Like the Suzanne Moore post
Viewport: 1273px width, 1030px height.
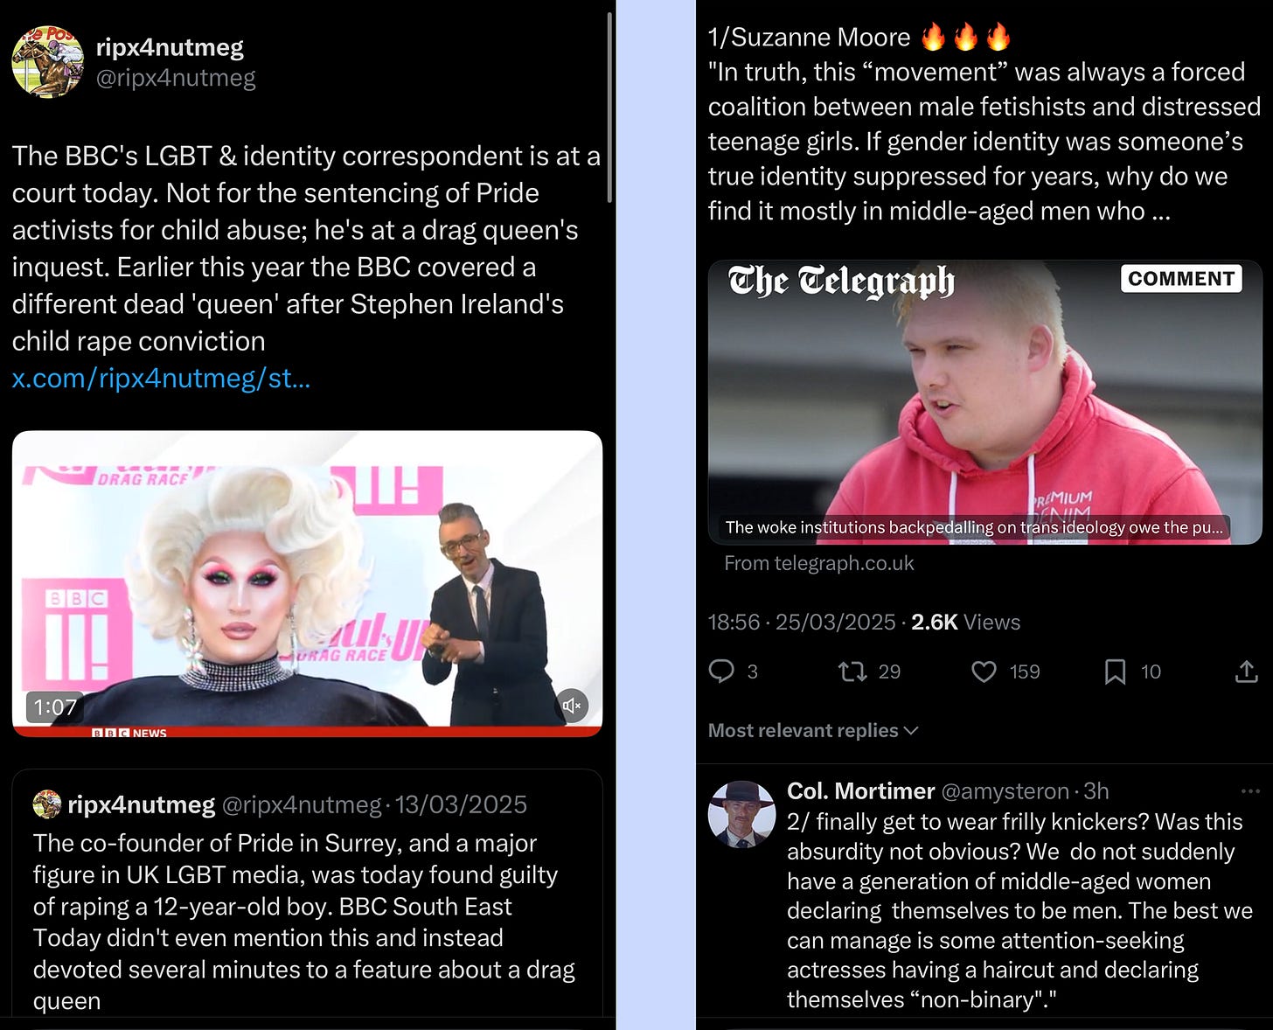click(x=984, y=672)
